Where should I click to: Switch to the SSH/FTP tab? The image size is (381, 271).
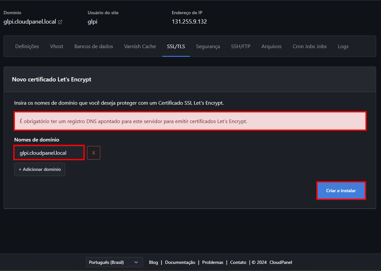click(x=240, y=47)
